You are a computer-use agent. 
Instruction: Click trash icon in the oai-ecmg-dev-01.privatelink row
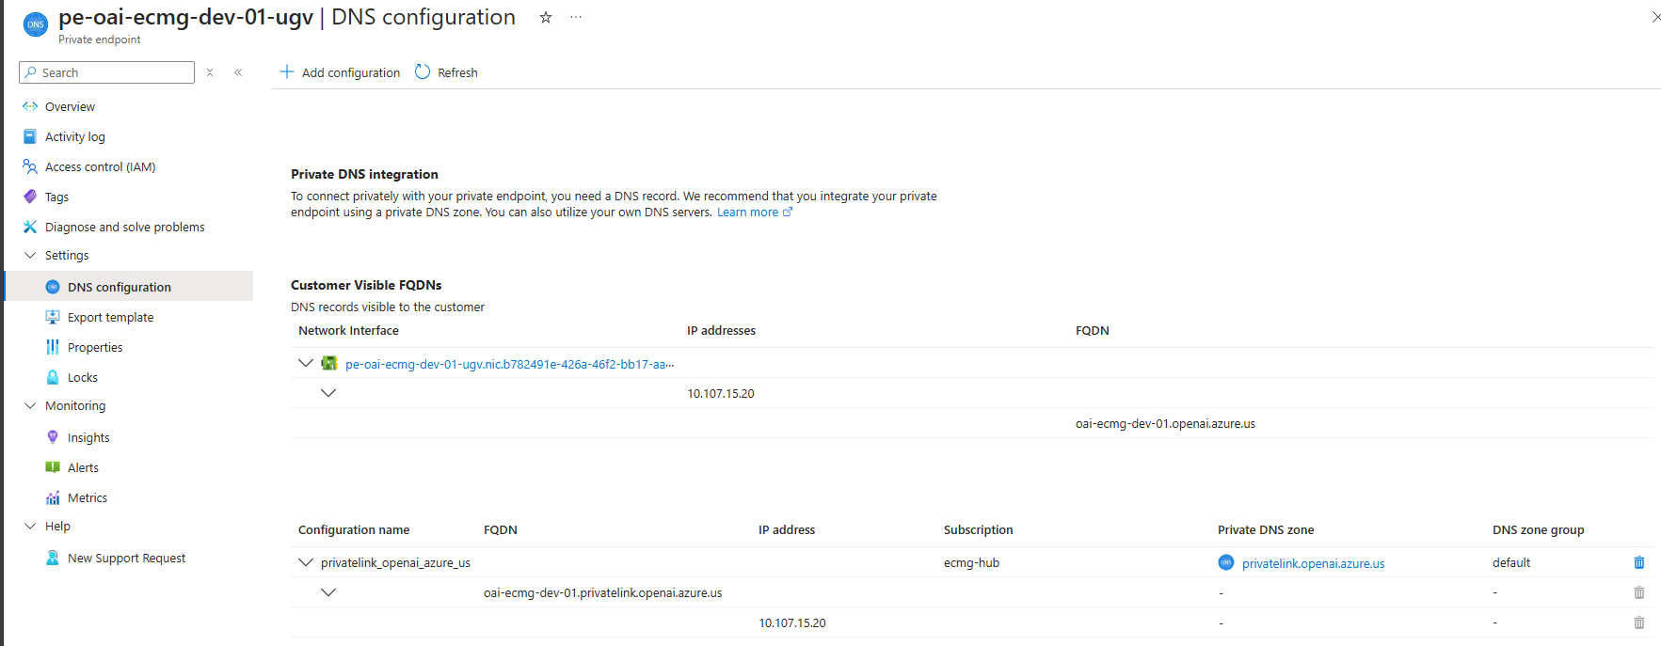point(1639,592)
